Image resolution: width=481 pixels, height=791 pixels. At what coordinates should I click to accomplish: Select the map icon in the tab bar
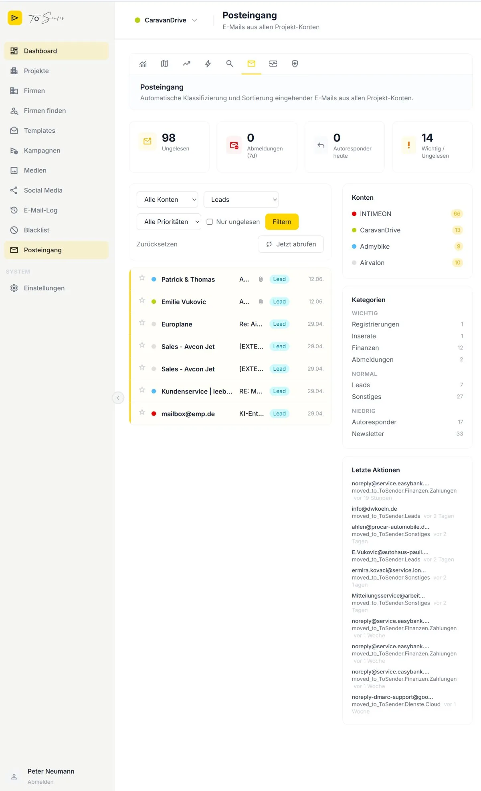click(x=165, y=63)
